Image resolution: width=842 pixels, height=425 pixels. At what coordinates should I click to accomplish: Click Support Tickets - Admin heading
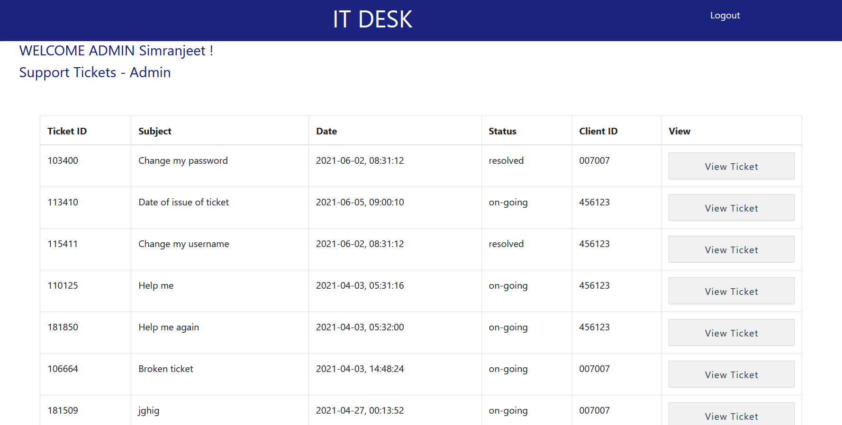pyautogui.click(x=95, y=72)
